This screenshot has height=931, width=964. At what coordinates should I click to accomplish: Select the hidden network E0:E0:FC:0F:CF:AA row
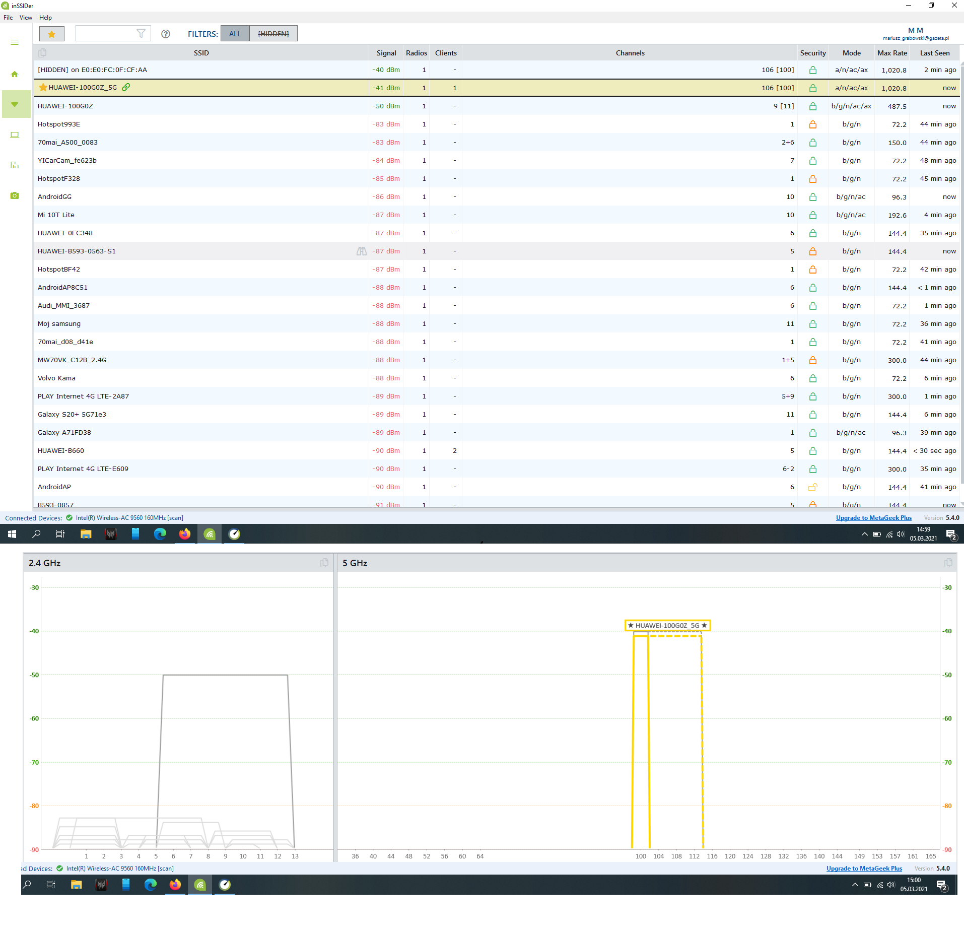point(497,70)
